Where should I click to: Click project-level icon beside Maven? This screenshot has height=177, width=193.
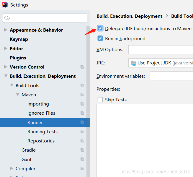(x=82, y=95)
